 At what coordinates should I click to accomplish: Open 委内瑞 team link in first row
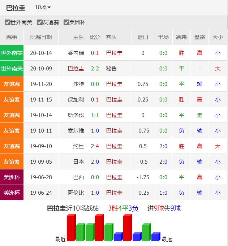tap(76, 53)
